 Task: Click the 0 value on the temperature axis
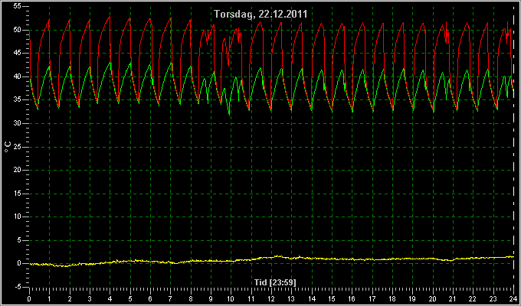(x=19, y=263)
